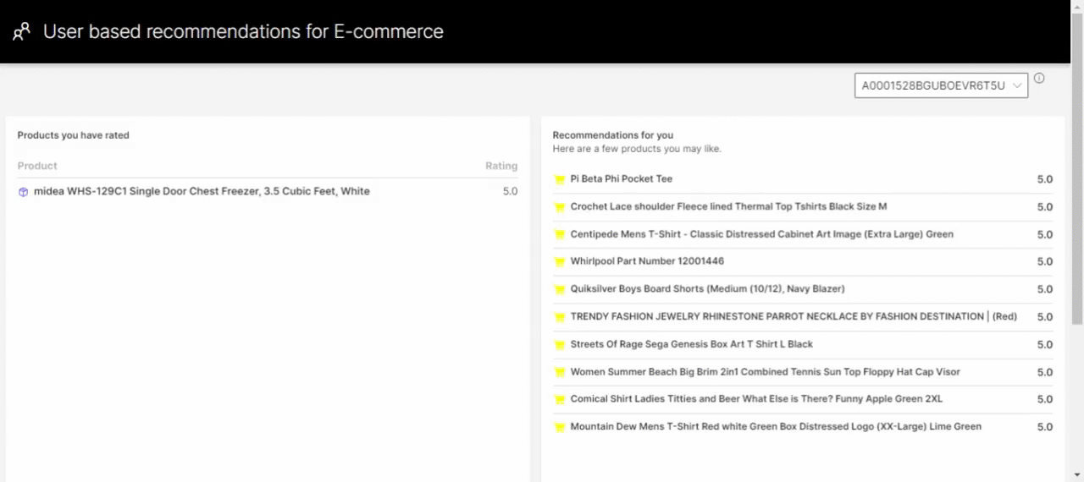The image size is (1084, 482).
Task: Click cart icon beside Centipede Mens T-Shirt
Action: coord(559,235)
